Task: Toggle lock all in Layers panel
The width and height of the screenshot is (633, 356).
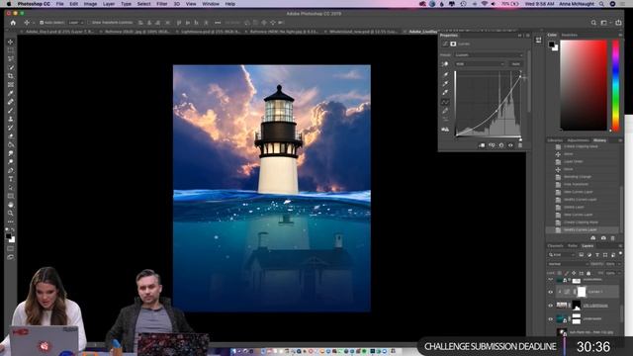Action: pos(588,273)
